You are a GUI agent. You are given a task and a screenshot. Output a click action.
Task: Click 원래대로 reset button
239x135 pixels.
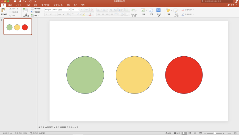click(36, 12)
